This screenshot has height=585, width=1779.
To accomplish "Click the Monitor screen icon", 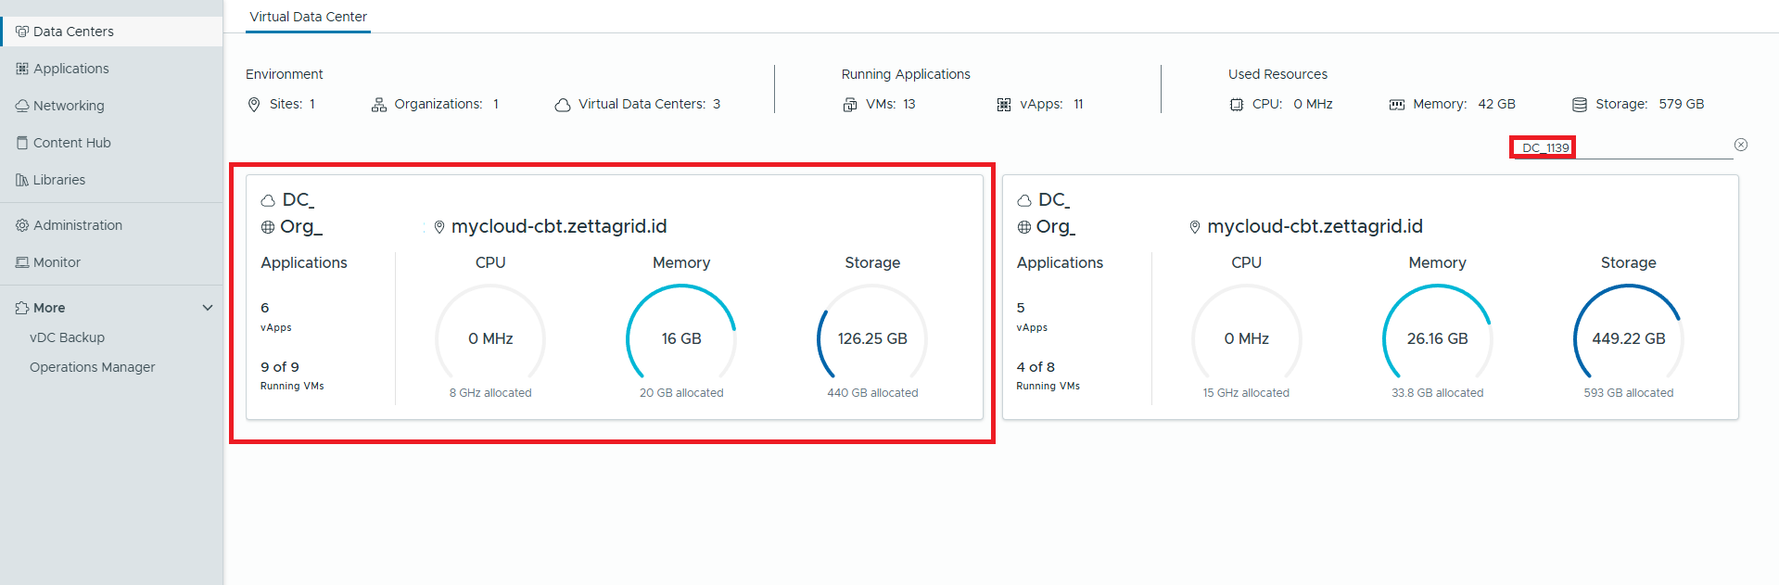I will point(22,262).
